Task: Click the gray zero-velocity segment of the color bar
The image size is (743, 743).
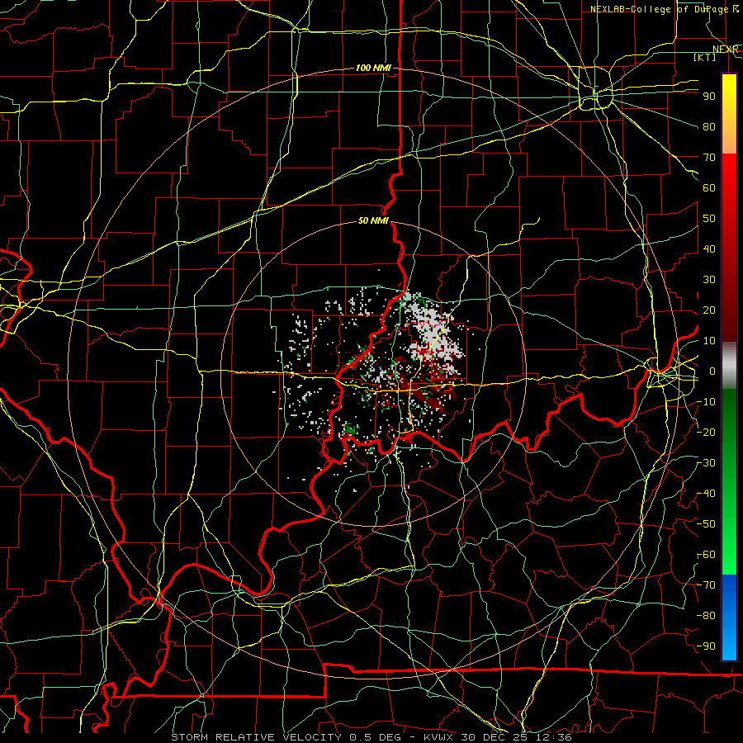Action: 729,366
